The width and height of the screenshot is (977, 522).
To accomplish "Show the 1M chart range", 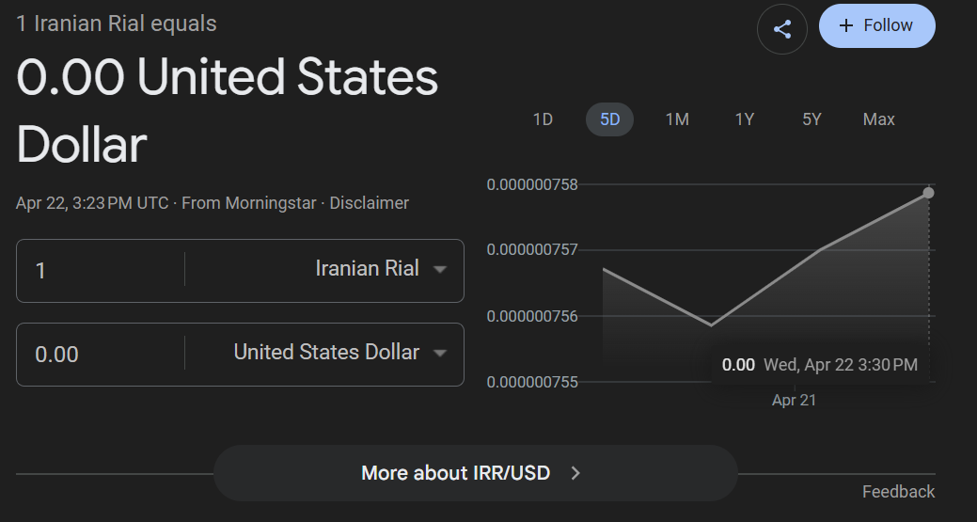I will coord(677,119).
